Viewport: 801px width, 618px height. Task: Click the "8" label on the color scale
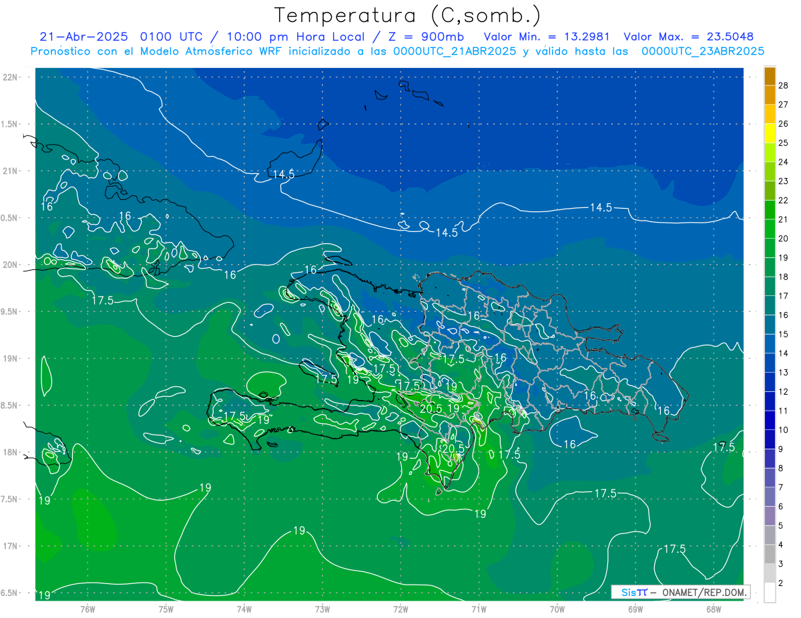pos(781,468)
